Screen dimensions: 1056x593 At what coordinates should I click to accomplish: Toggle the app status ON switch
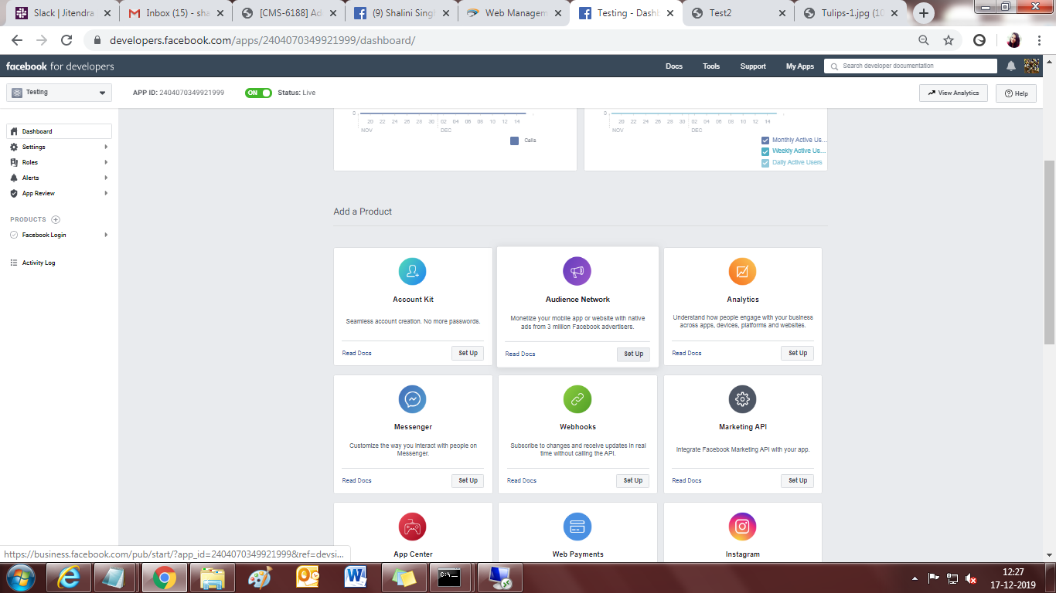(x=258, y=93)
